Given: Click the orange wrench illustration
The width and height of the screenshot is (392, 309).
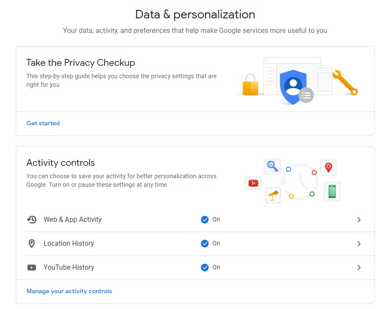Looking at the screenshot, I should 345,82.
